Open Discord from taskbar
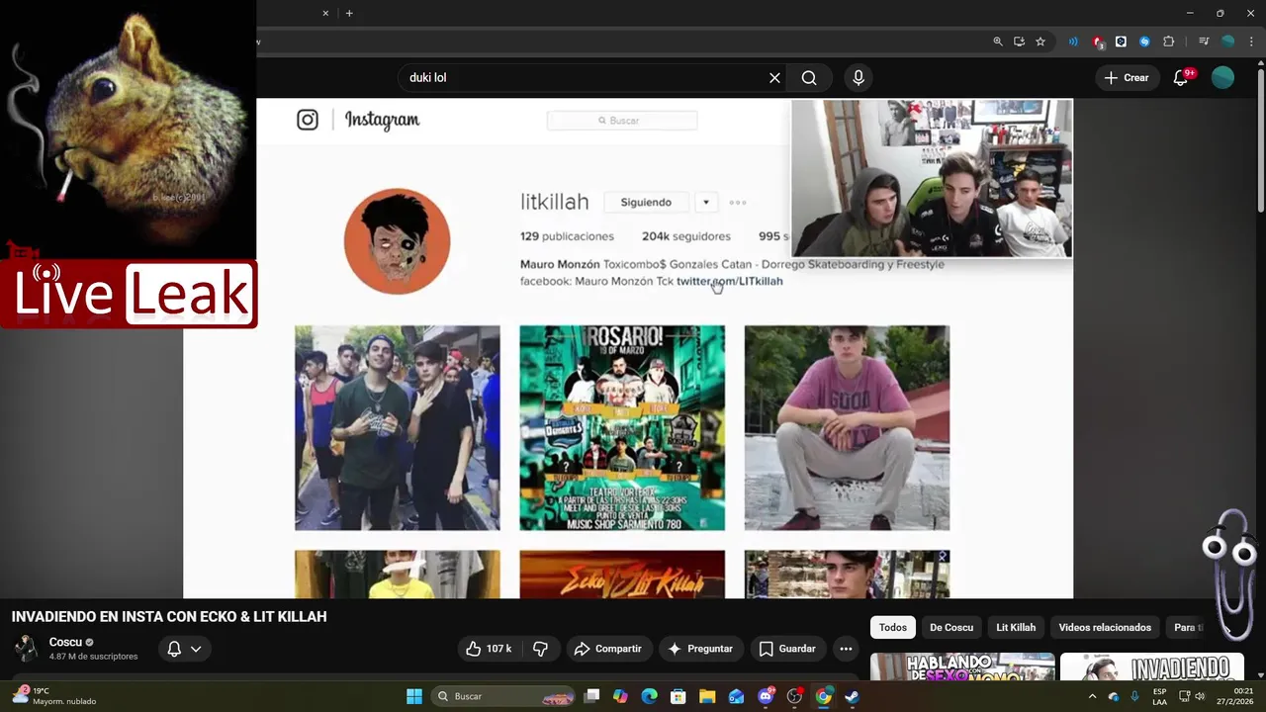 [765, 696]
